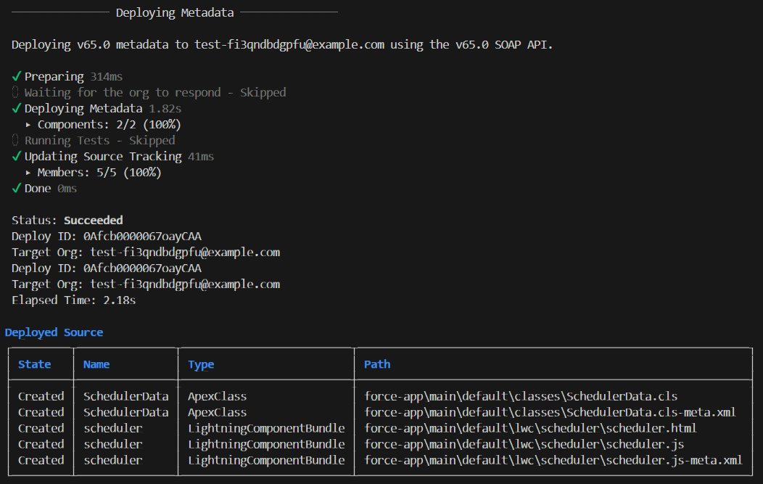Open the SchedulerData.cls file path
Screen dimensions: 763x484
point(521,396)
